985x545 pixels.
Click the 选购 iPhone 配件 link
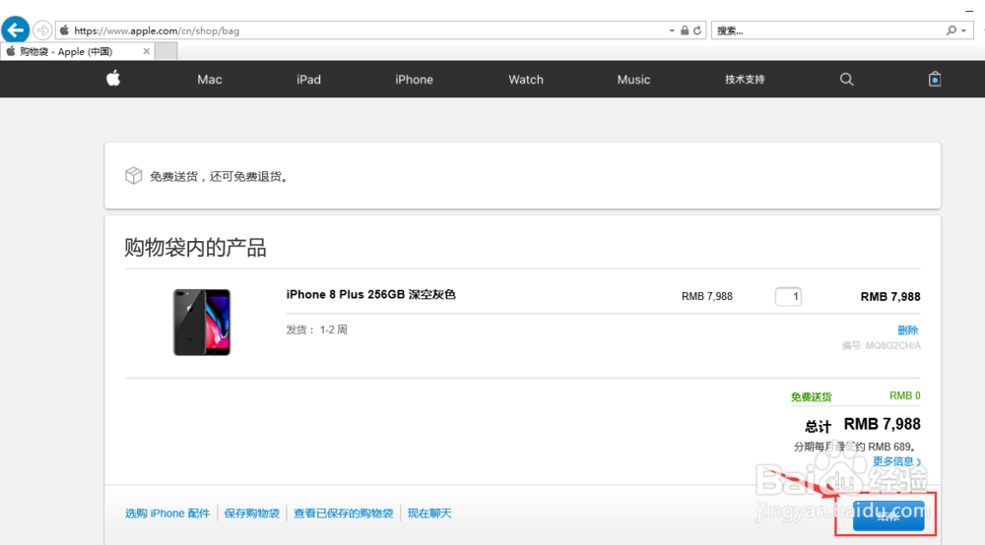click(167, 513)
